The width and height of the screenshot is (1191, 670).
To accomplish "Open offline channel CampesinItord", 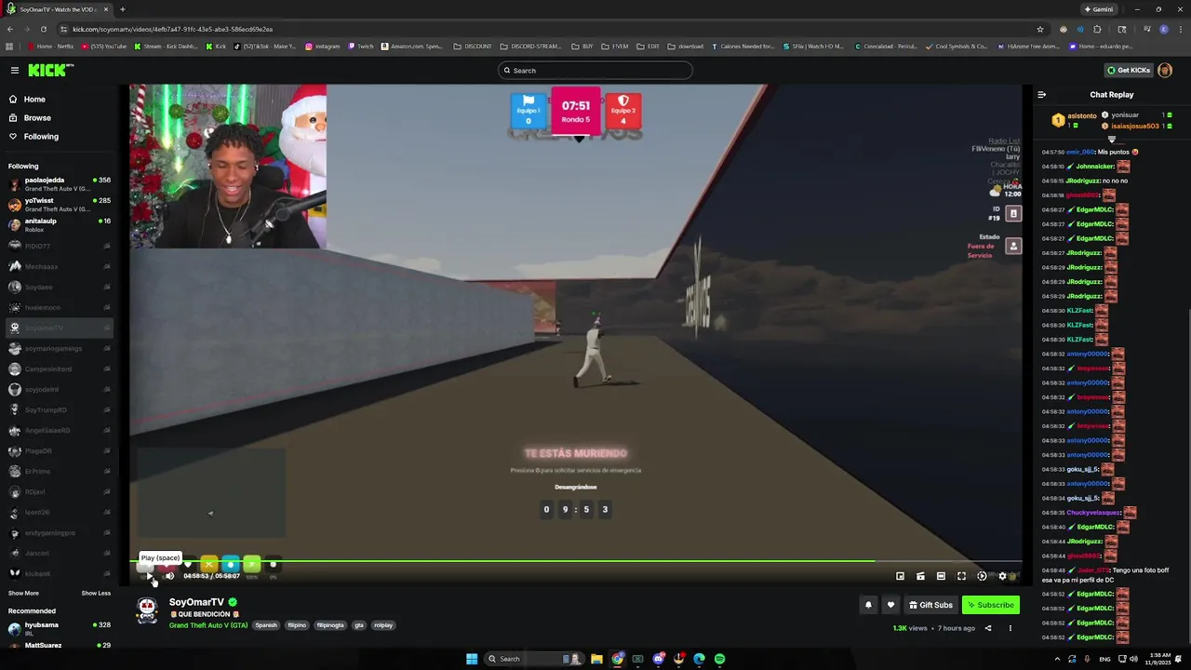I will pyautogui.click(x=60, y=368).
